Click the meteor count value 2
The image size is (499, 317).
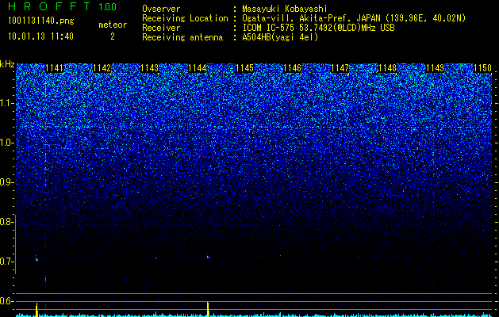[x=113, y=36]
